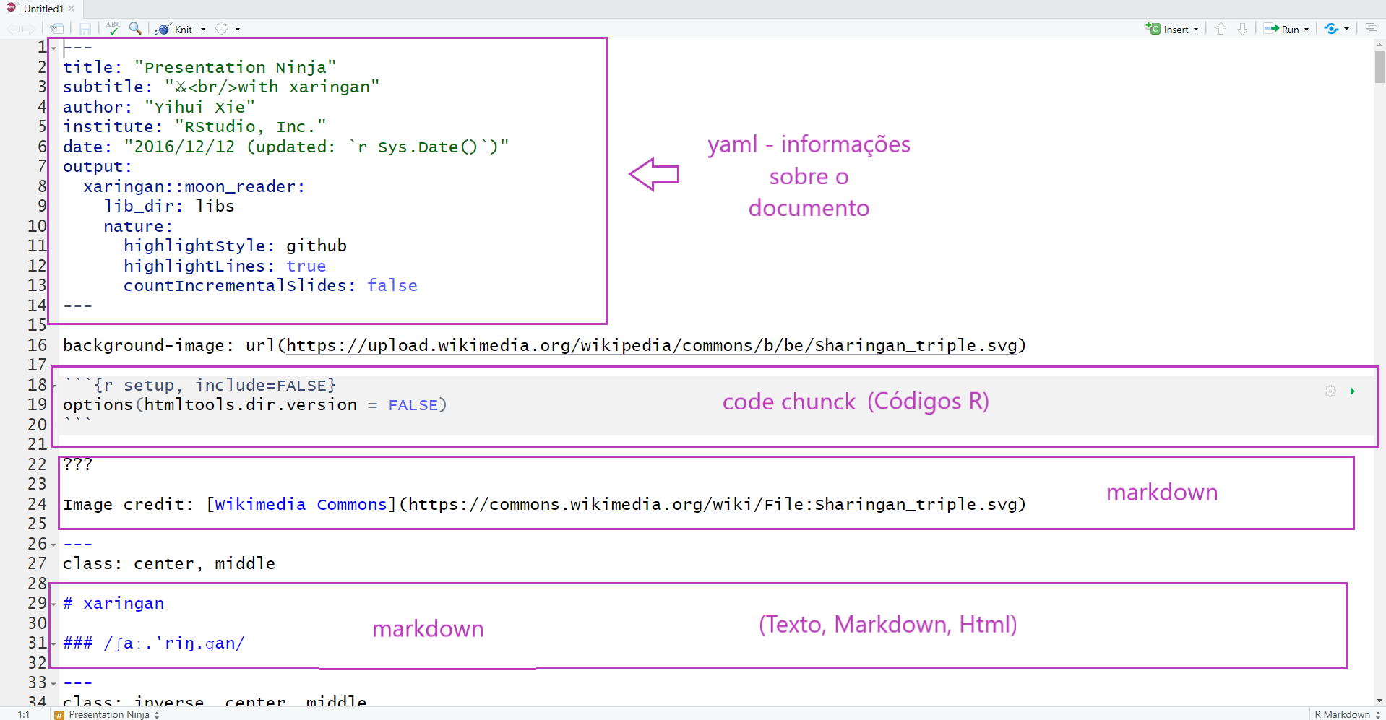Collapse the xaringan heading section
Viewport: 1386px width, 720px height.
point(53,604)
